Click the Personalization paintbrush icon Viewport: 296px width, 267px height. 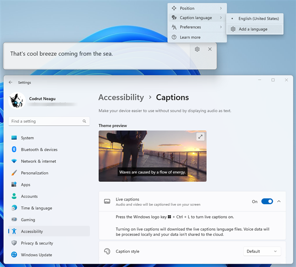tap(14, 173)
